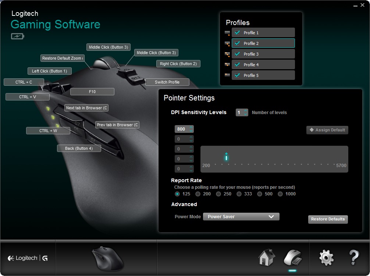Open the Power Mode dropdown
The height and width of the screenshot is (276, 370).
[241, 216]
